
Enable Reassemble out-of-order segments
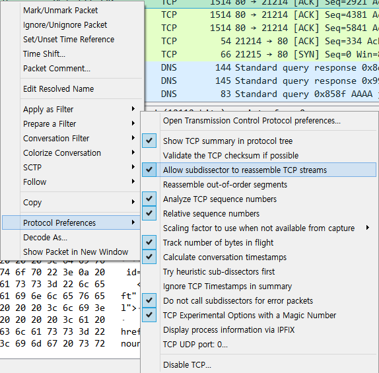[259, 184]
